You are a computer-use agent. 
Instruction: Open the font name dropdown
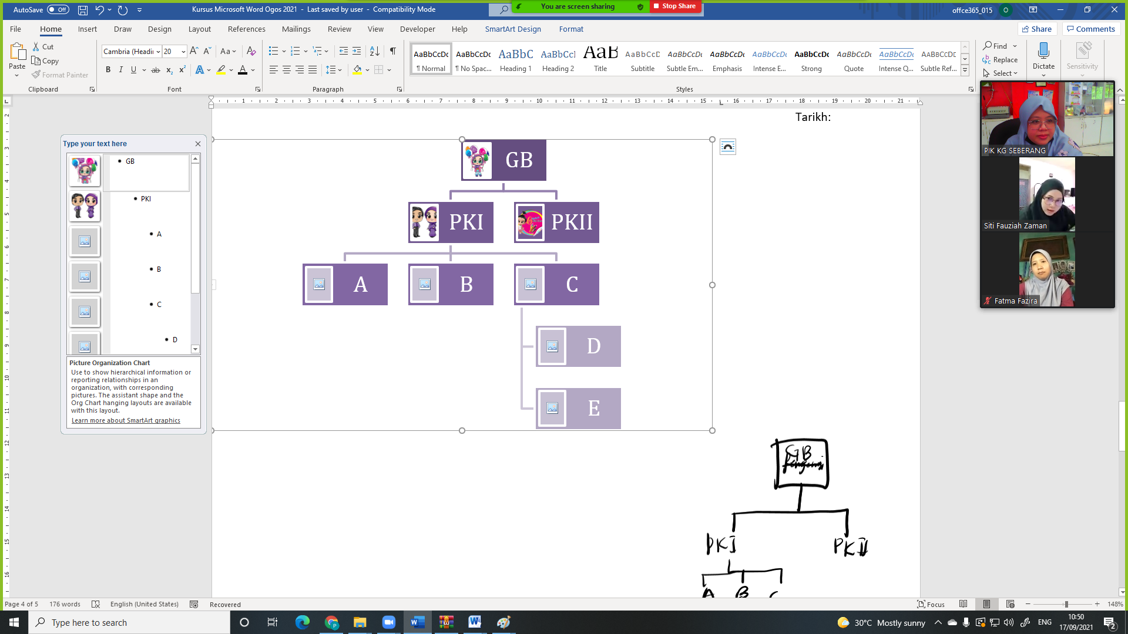(x=158, y=52)
